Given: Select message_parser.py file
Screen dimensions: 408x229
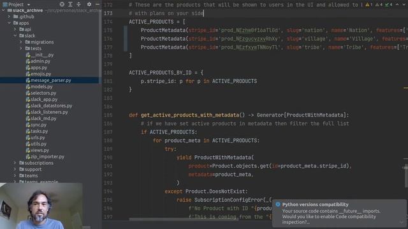Looking at the screenshot, I should (51, 80).
